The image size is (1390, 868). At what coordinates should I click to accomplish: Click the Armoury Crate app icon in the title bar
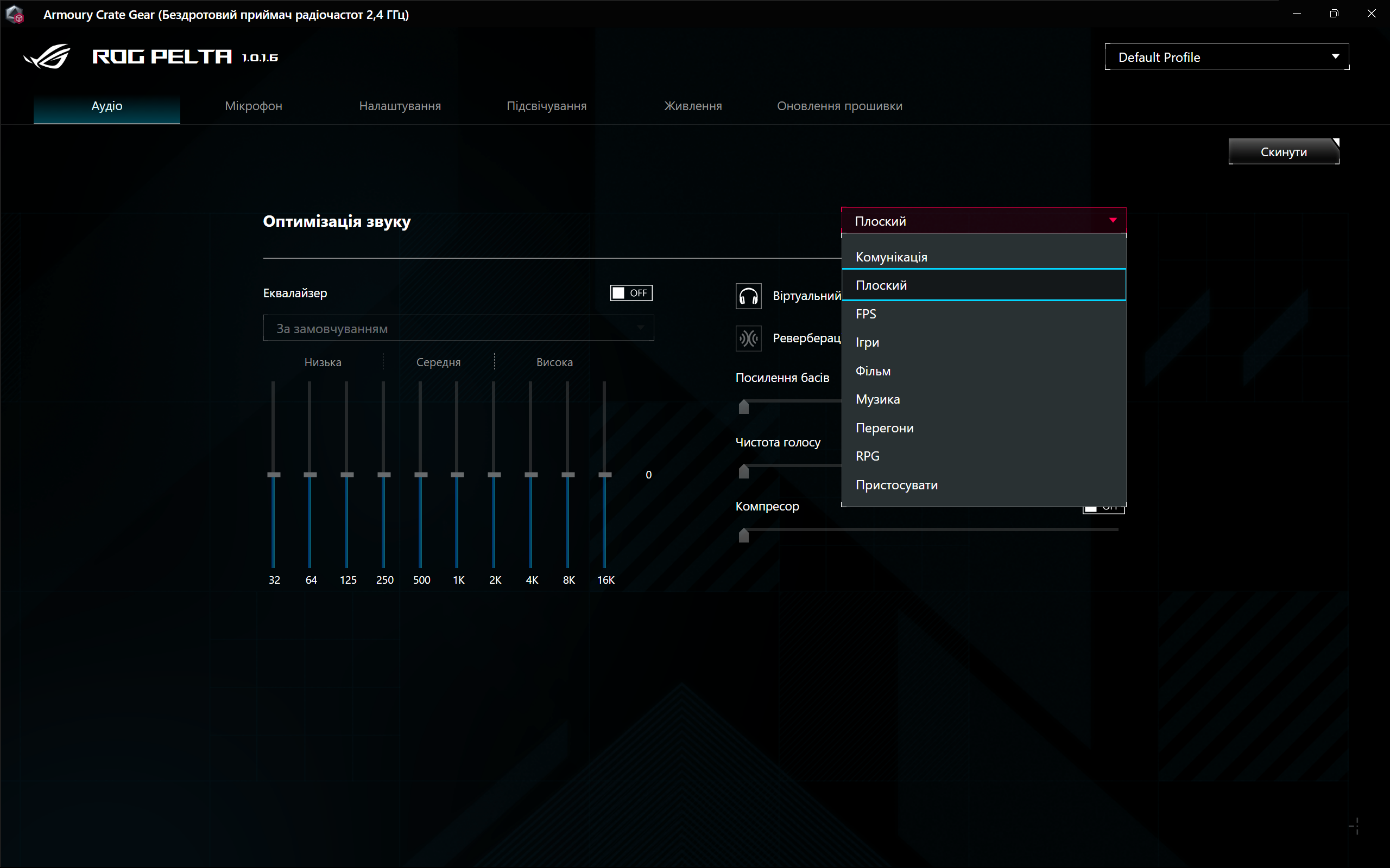click(x=14, y=14)
